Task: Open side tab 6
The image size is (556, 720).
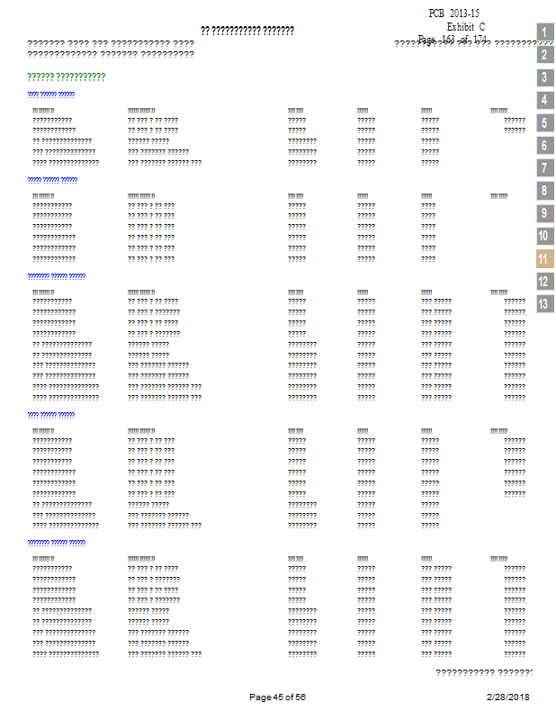Action: click(x=544, y=146)
